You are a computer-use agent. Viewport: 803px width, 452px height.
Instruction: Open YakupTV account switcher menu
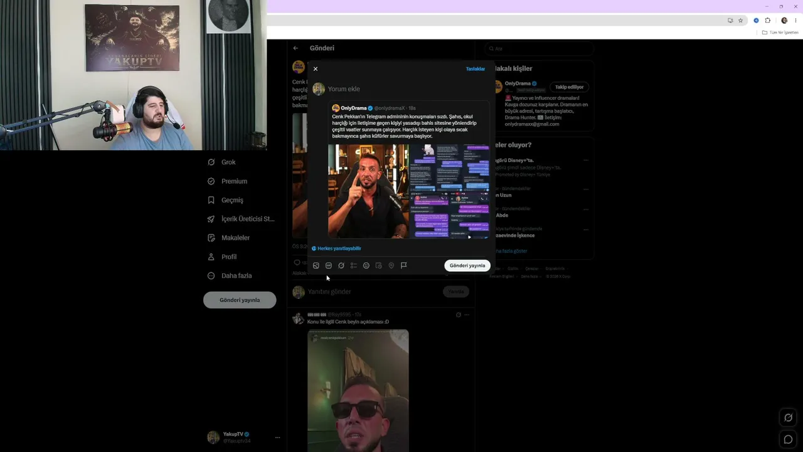coord(243,438)
